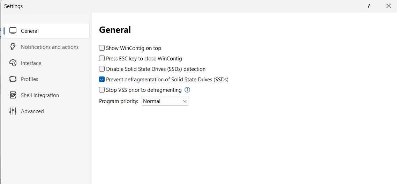Click the question mark help icon

[368, 6]
